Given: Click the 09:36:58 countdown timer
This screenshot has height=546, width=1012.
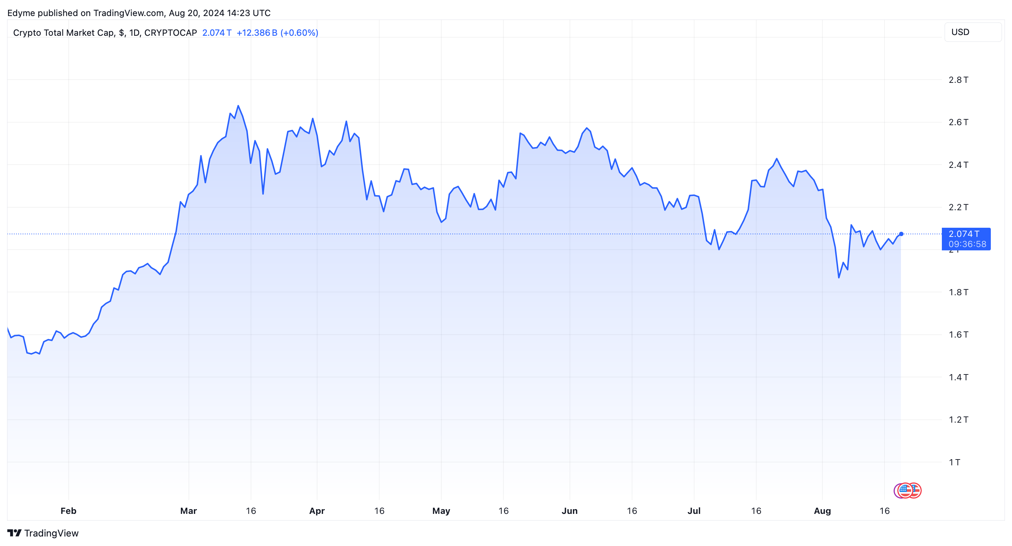Looking at the screenshot, I should 967,244.
